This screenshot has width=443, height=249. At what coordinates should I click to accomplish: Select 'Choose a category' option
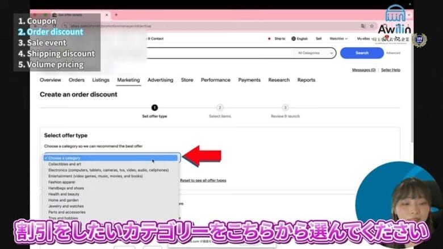[111, 158]
